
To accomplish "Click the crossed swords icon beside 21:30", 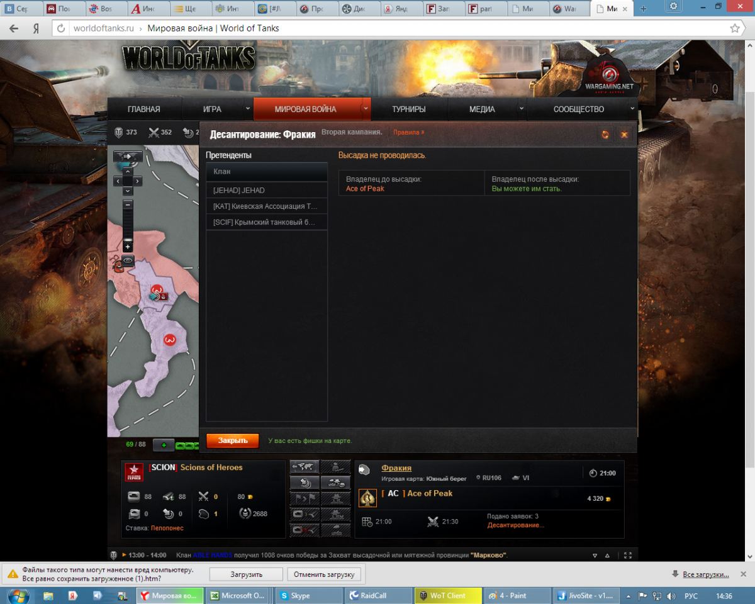I will pyautogui.click(x=433, y=522).
